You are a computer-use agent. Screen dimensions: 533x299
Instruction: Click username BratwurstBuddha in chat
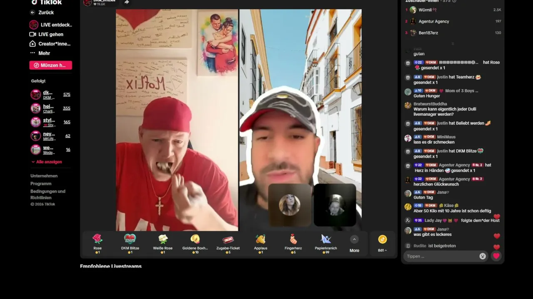tap(430, 104)
